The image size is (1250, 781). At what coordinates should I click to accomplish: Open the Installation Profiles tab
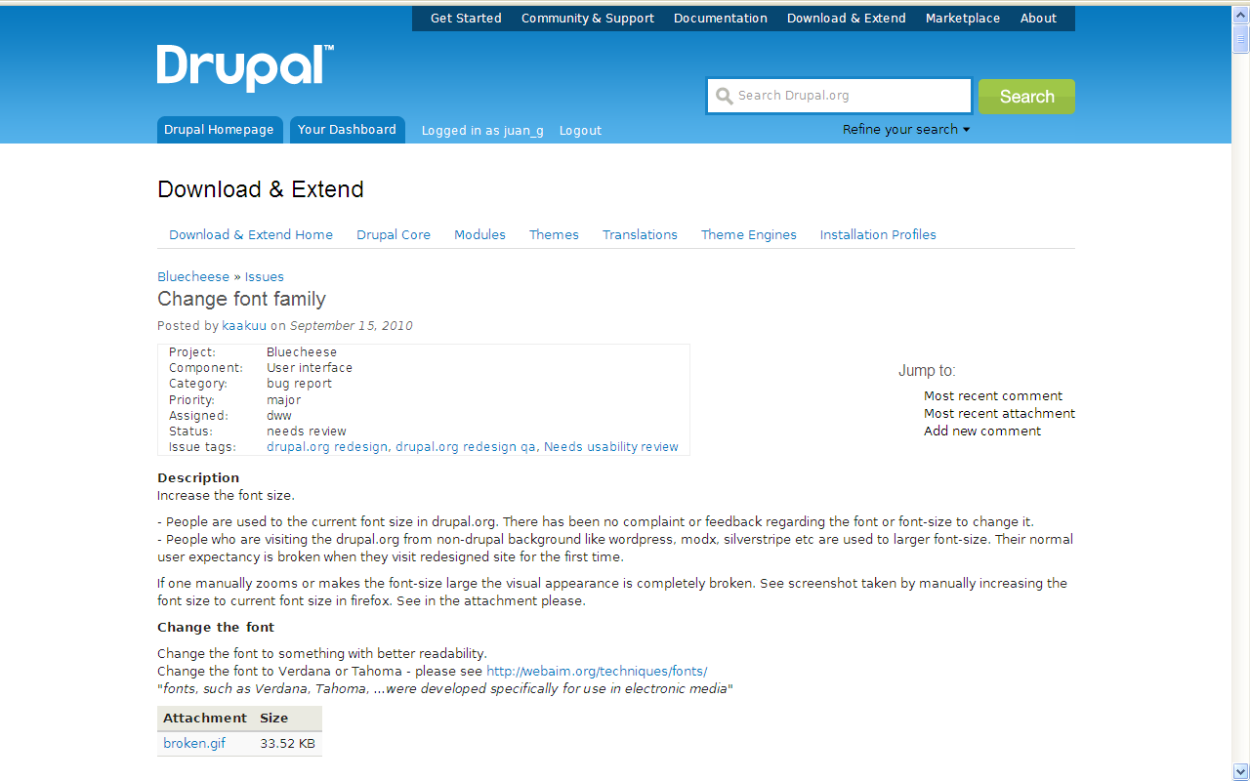[878, 235]
